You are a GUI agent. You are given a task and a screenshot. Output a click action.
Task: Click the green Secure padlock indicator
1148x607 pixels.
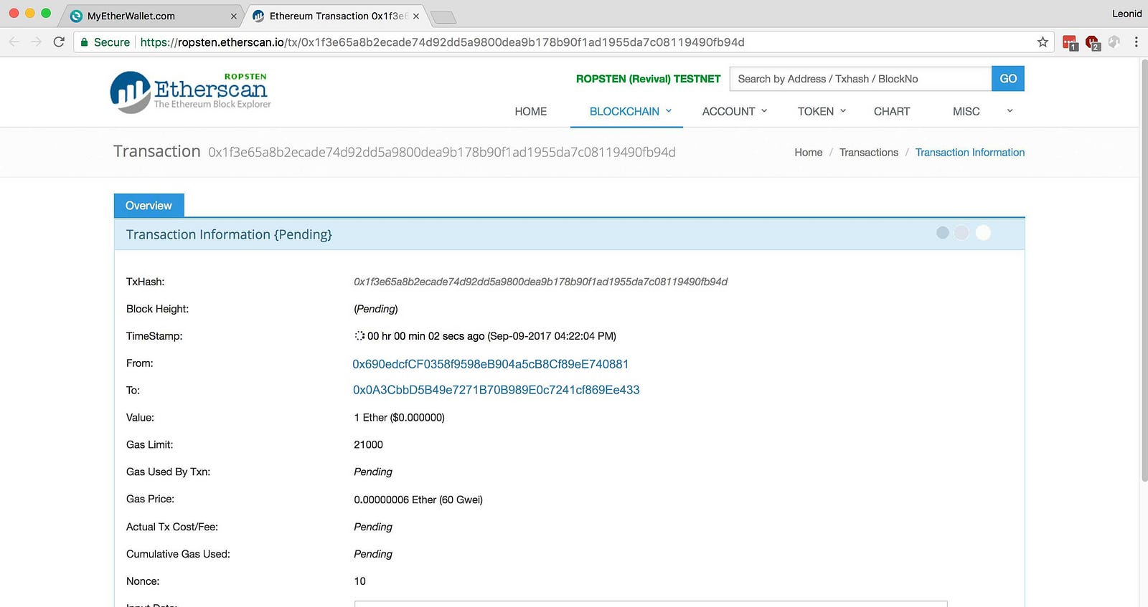click(105, 42)
